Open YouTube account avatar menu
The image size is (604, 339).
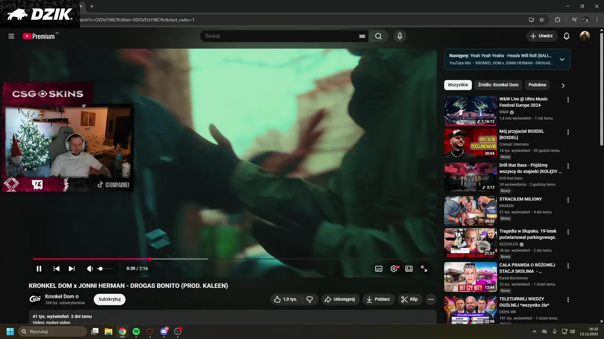[585, 36]
